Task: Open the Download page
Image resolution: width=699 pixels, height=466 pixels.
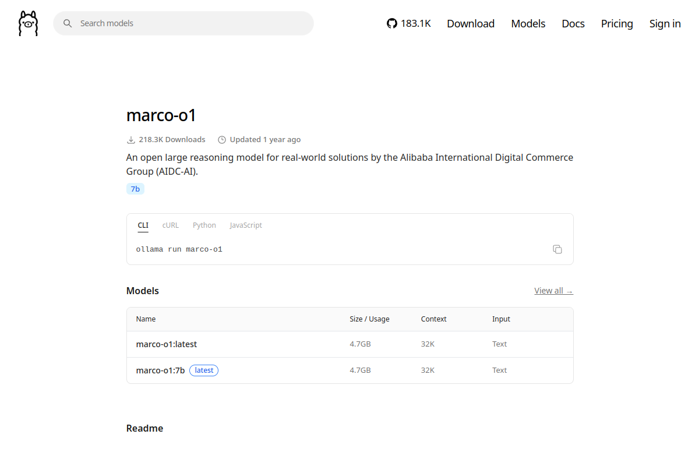Action: [x=471, y=23]
